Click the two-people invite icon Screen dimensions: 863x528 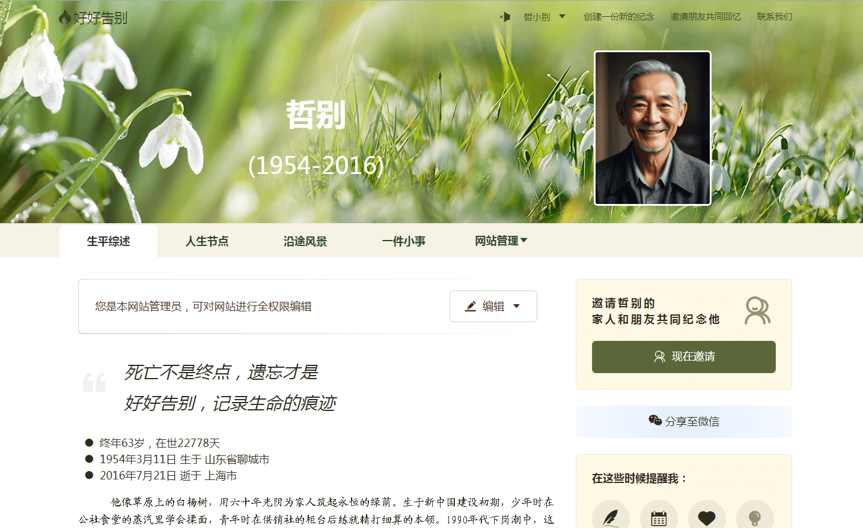[757, 311]
